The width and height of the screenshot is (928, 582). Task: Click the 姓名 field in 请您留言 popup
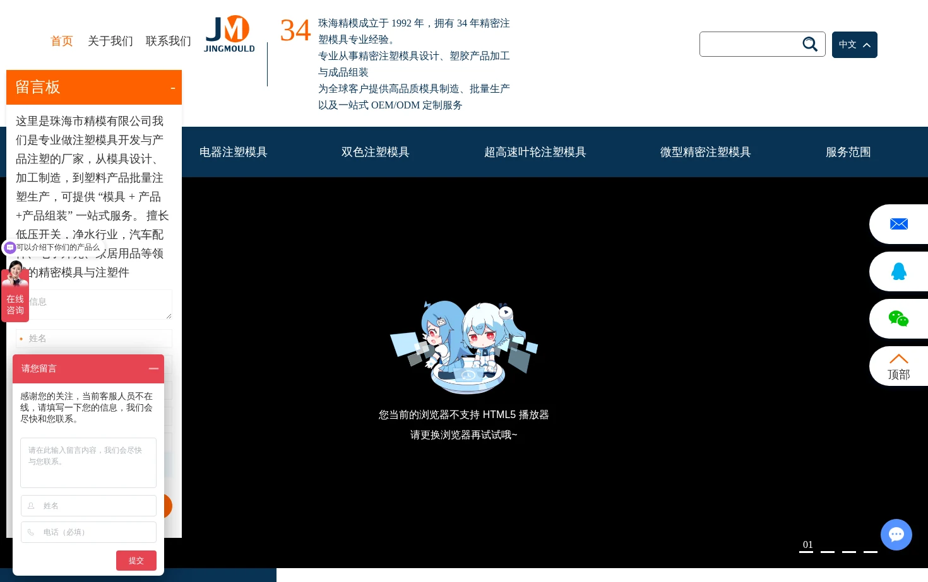coord(88,506)
